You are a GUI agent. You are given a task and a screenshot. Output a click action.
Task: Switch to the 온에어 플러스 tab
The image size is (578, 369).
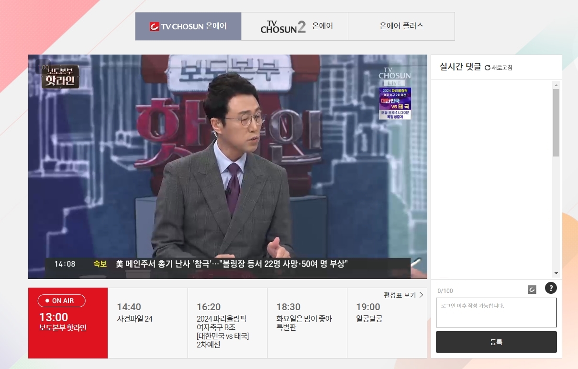(401, 26)
